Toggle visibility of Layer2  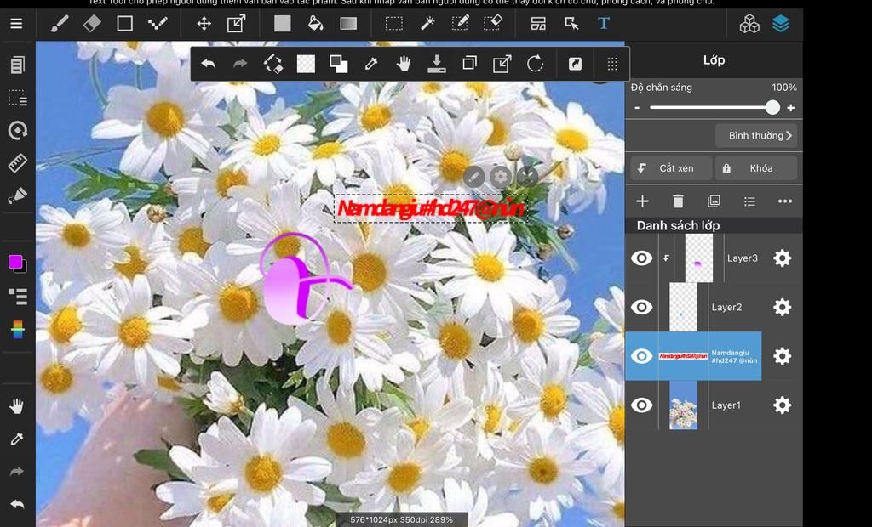641,307
